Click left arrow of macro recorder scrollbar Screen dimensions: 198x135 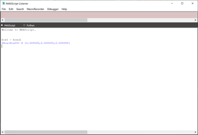3,20
